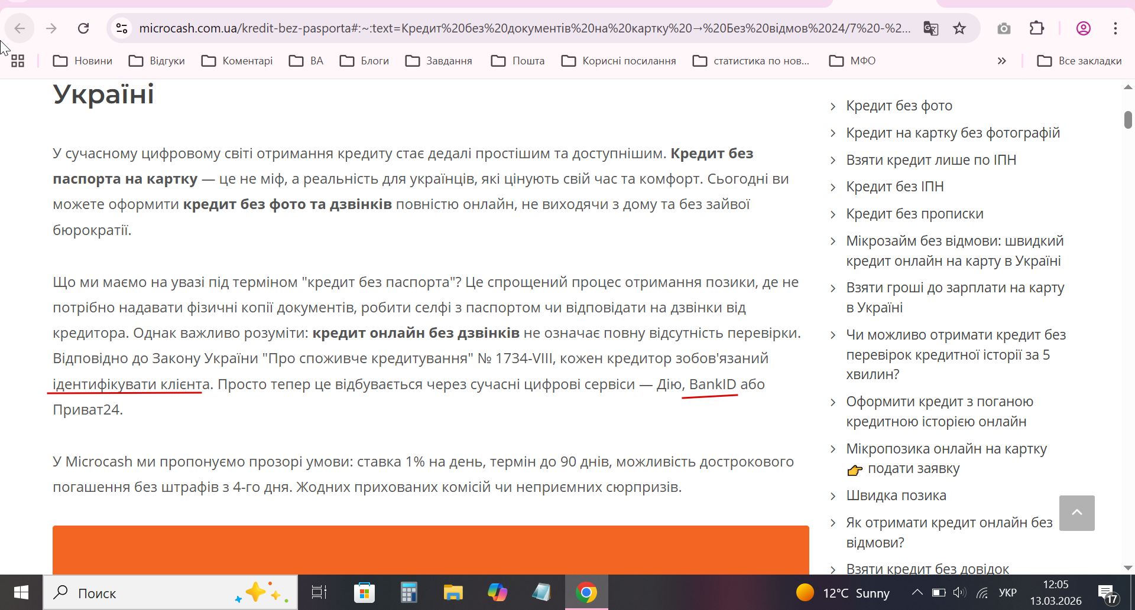The image size is (1135, 610).
Task: Open volume control in tray
Action: pyautogui.click(x=959, y=592)
